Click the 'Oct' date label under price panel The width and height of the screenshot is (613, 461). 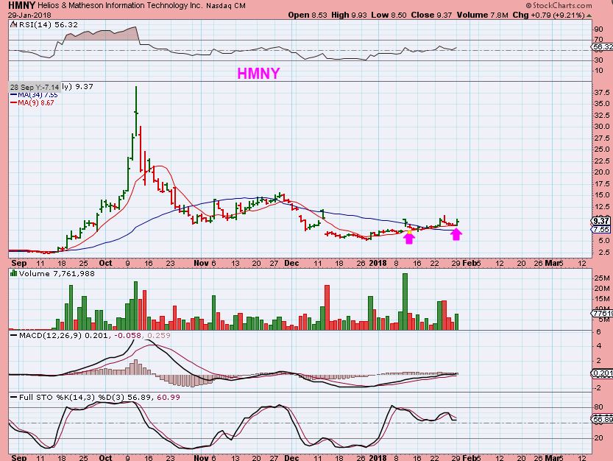click(105, 263)
